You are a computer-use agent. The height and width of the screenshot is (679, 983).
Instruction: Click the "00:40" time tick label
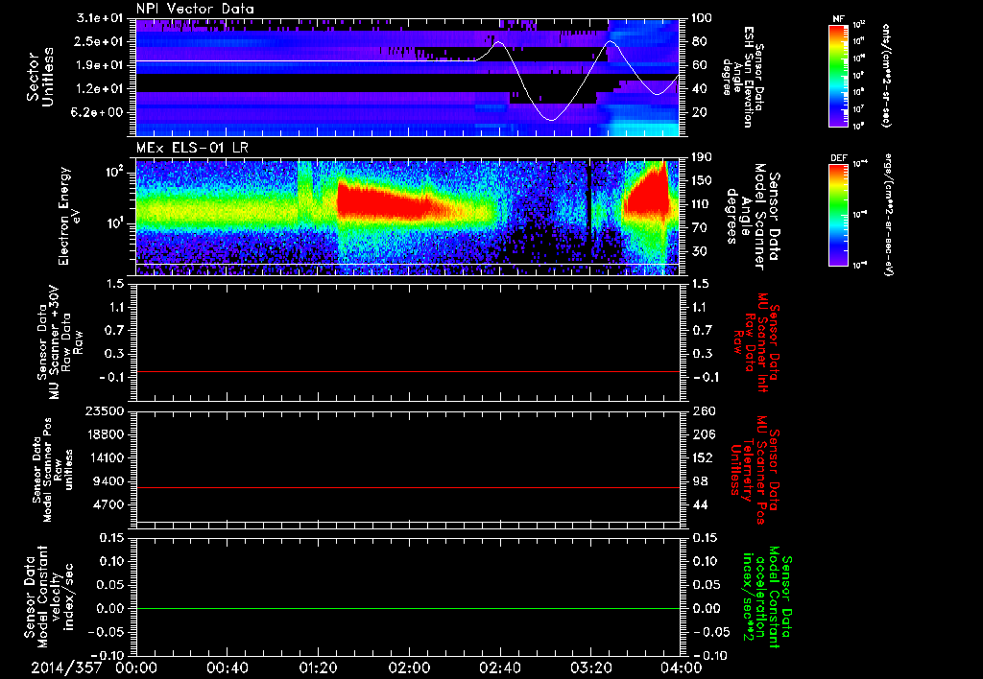coord(227,667)
